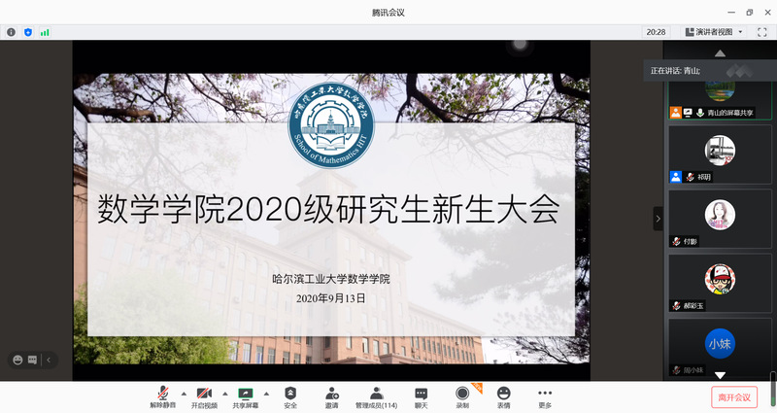Open the 表情 emoji reactions

point(503,396)
